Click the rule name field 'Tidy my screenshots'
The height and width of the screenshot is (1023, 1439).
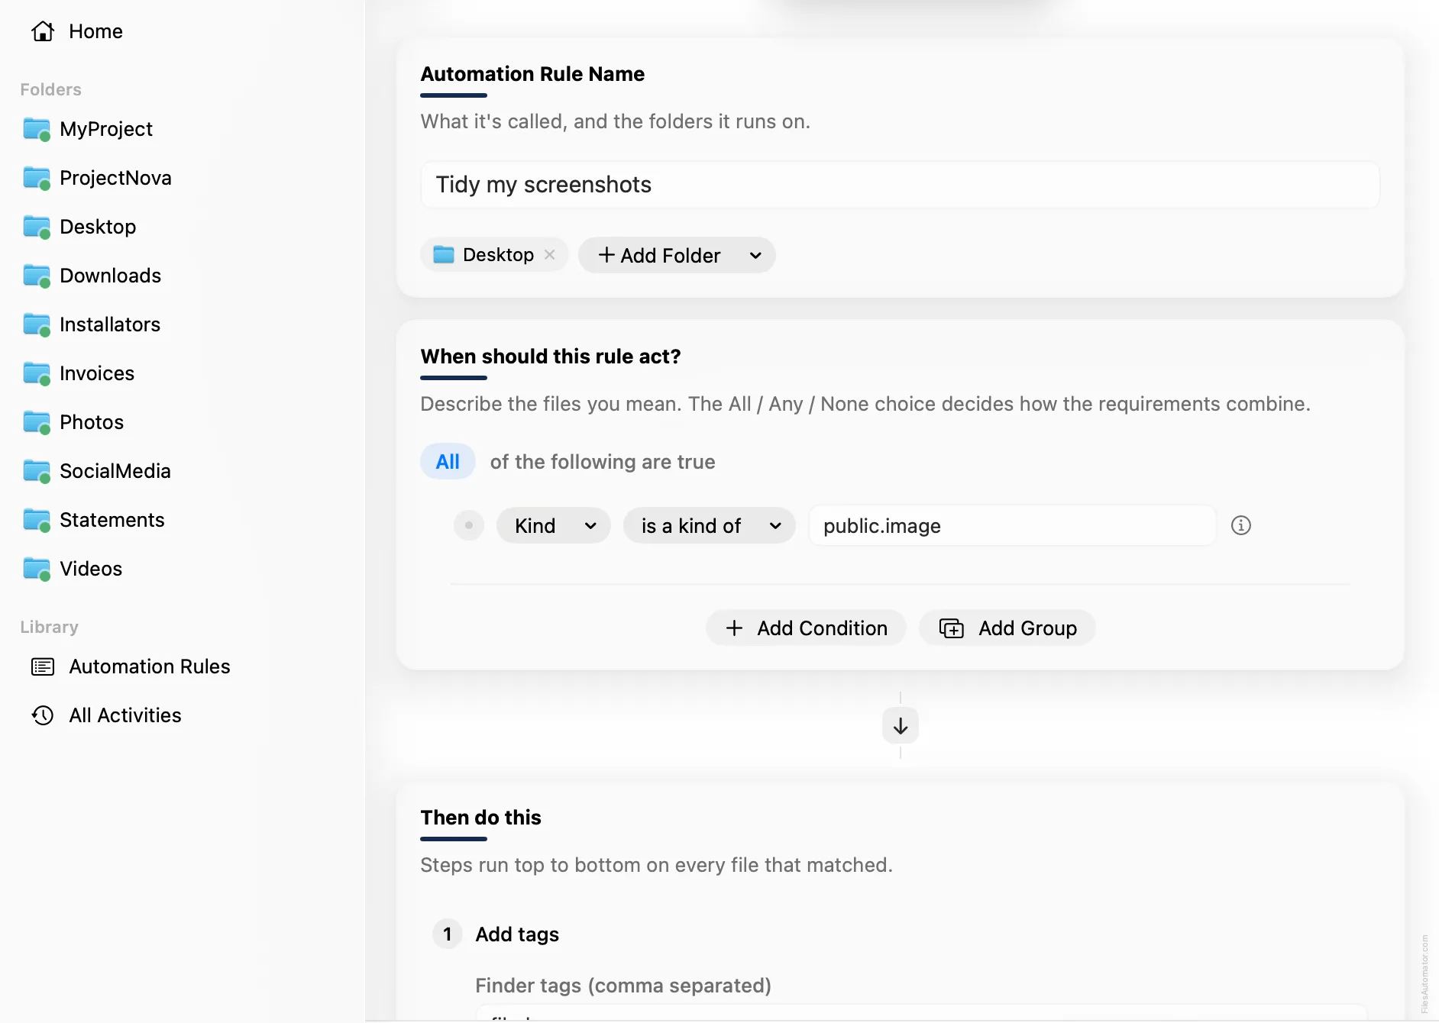(x=900, y=184)
